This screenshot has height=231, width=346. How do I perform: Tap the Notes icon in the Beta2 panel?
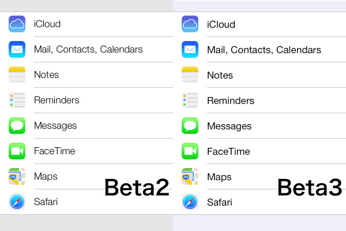coord(17,74)
